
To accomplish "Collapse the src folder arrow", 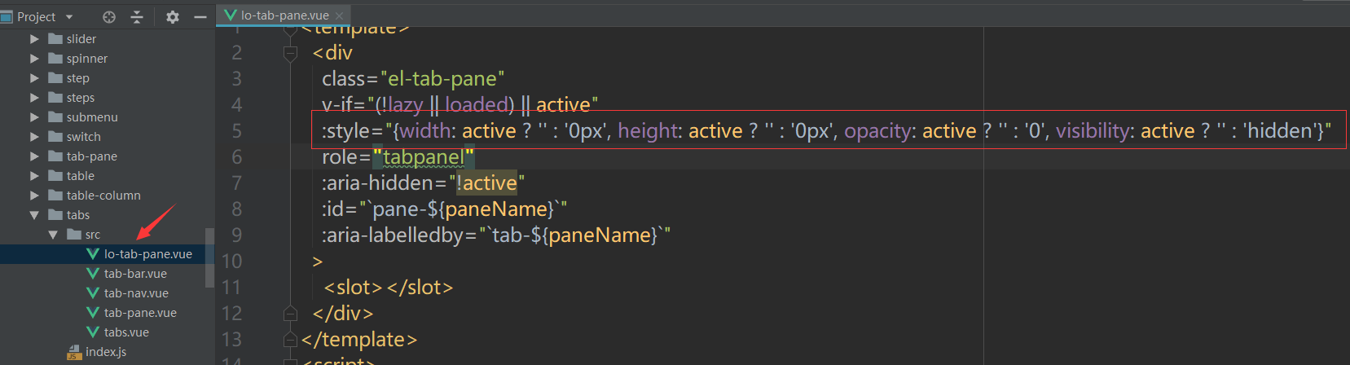I will tap(53, 235).
